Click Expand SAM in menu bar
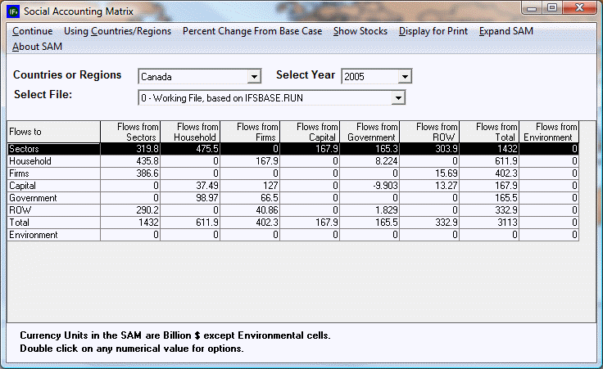This screenshot has height=369, width=603. [x=506, y=31]
